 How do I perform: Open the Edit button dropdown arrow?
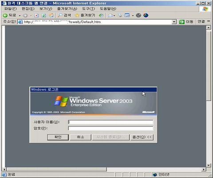tap(133, 16)
